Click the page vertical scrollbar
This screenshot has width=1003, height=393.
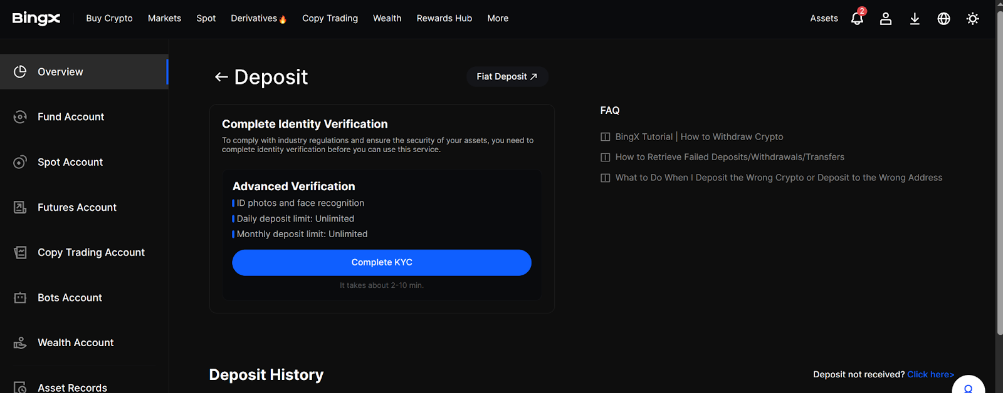point(999,172)
